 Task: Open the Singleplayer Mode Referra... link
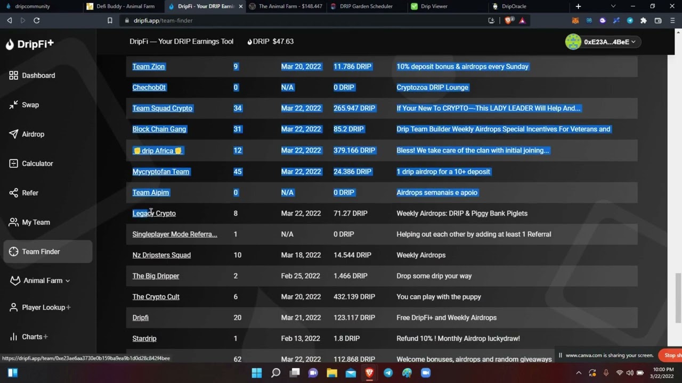[175, 234]
